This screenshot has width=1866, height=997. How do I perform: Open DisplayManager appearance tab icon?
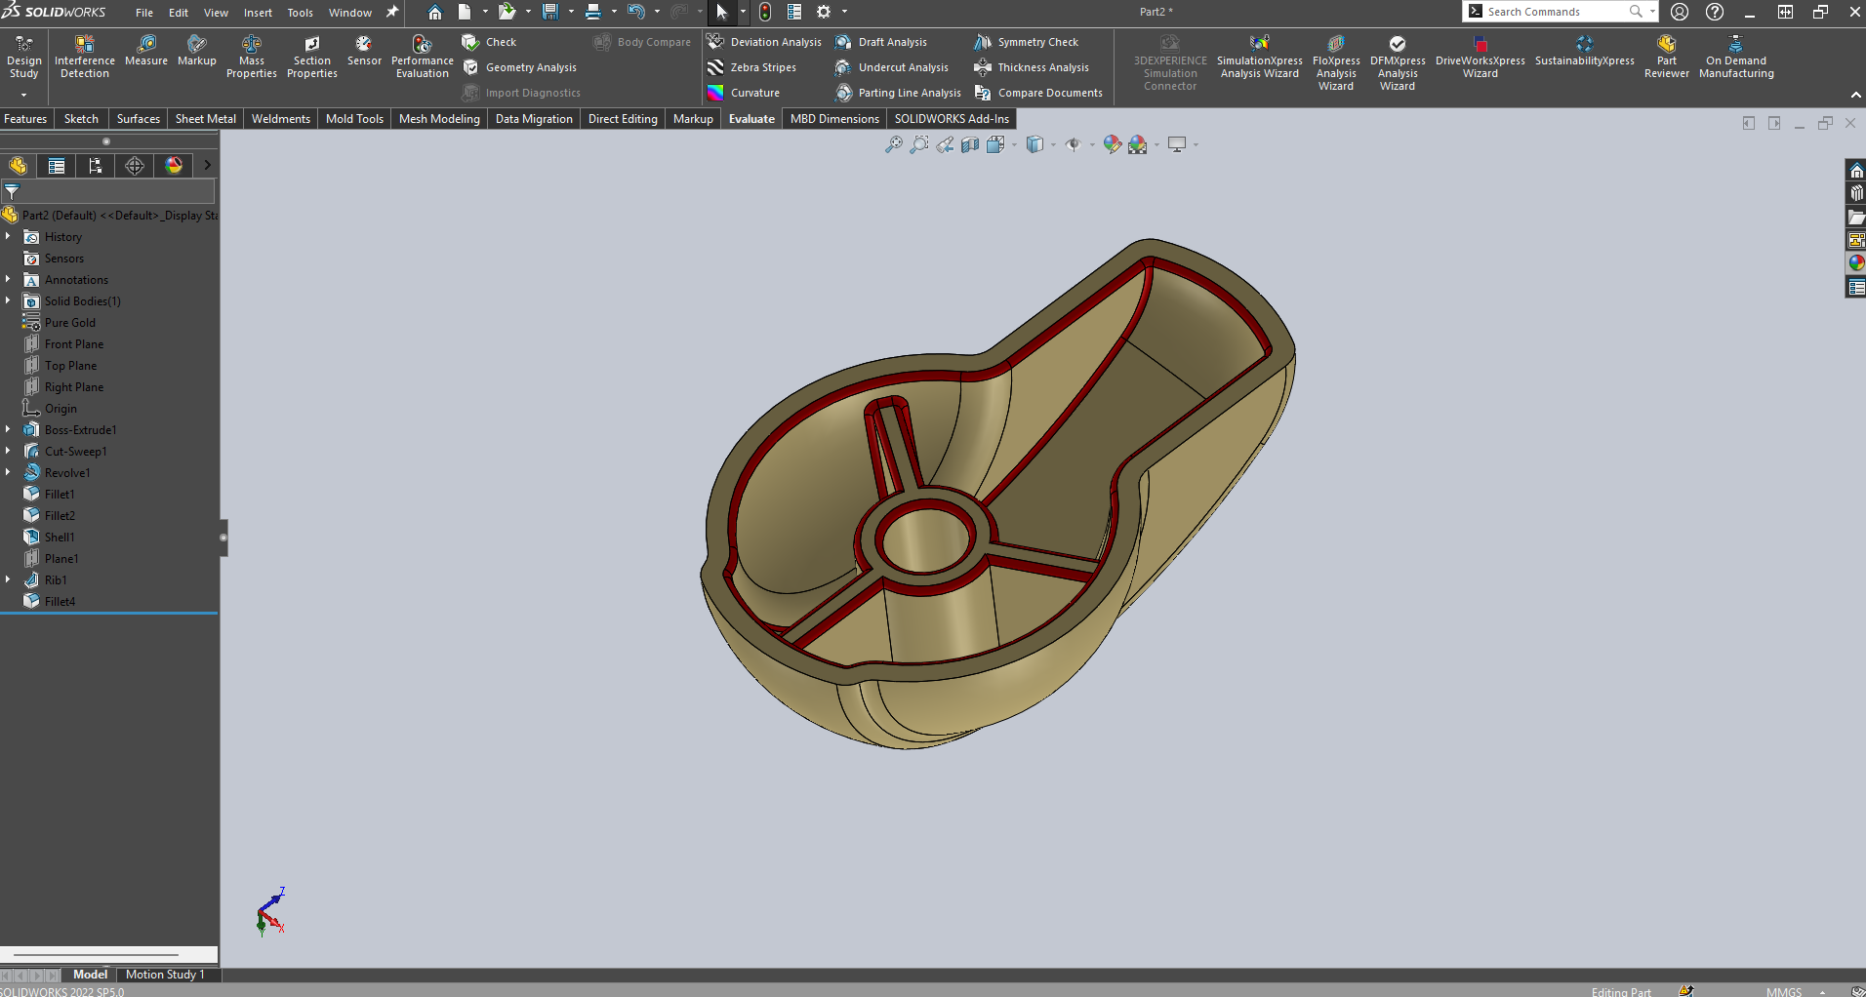coord(174,166)
